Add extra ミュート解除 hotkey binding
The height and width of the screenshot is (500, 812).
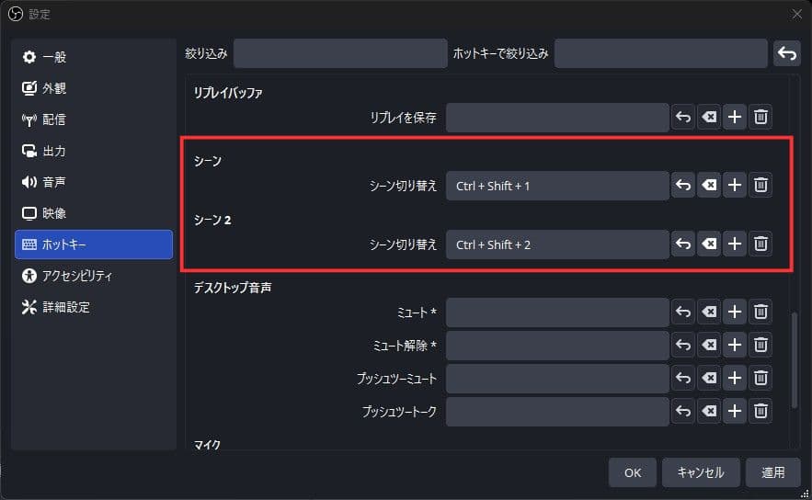(735, 346)
